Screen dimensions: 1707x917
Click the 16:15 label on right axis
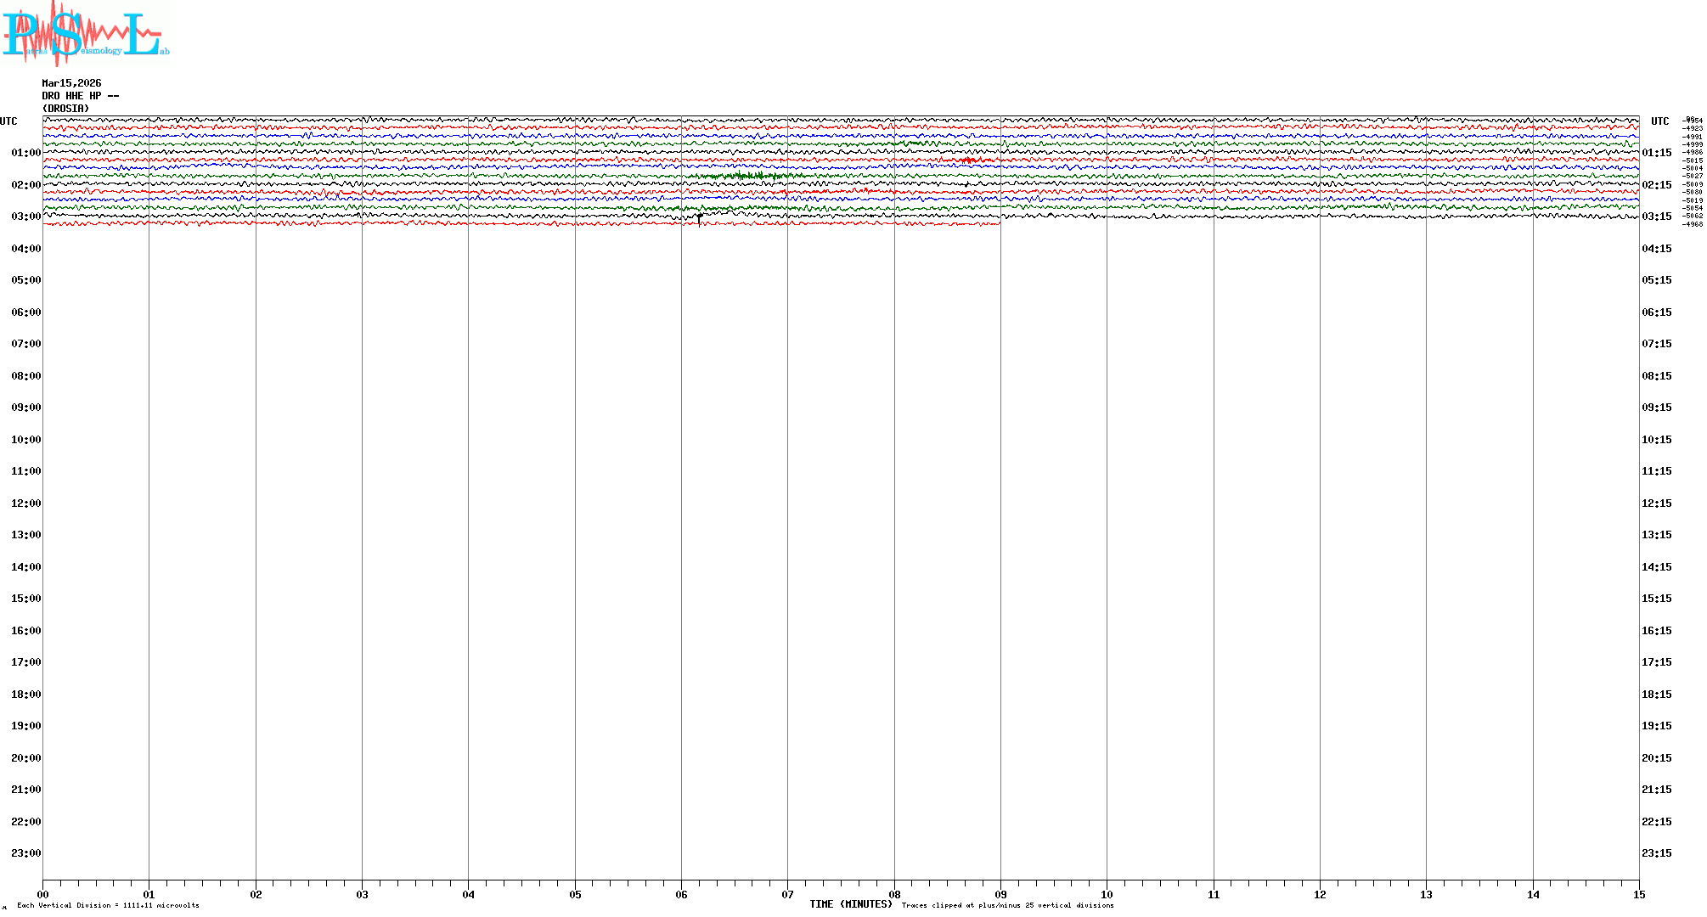1656,631
